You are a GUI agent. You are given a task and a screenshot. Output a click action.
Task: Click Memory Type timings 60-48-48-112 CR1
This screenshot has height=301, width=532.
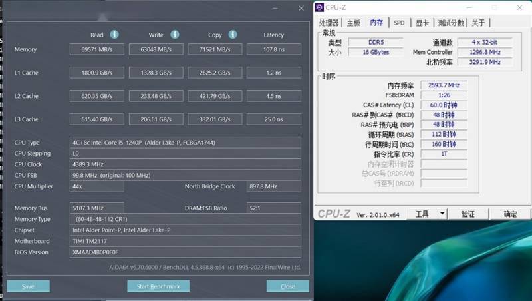pyautogui.click(x=186, y=219)
